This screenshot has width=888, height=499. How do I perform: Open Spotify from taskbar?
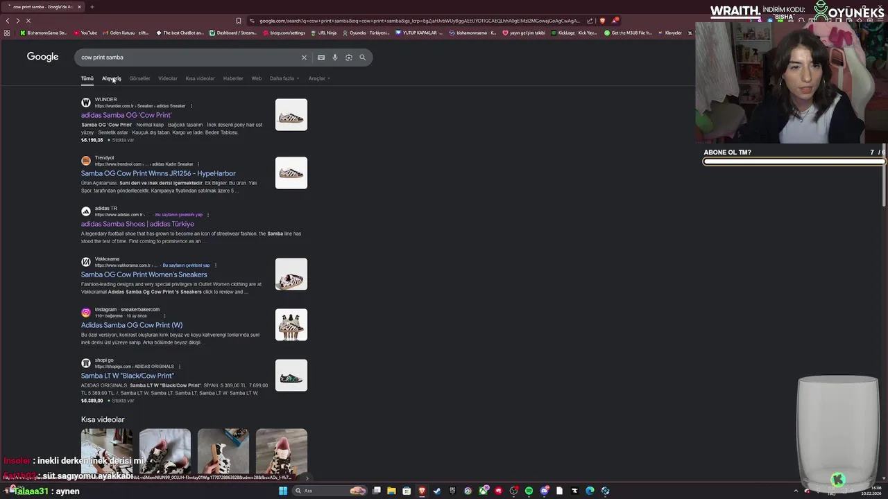(x=529, y=491)
